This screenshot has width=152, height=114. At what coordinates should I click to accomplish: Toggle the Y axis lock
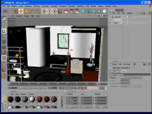tap(49, 11)
